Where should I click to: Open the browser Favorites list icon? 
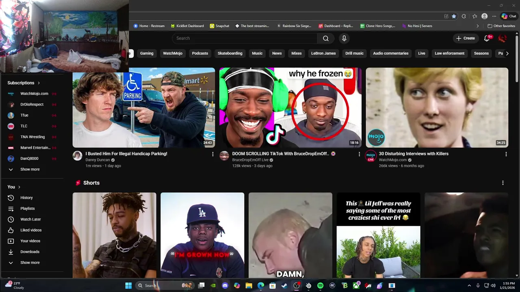pyautogui.click(x=474, y=16)
